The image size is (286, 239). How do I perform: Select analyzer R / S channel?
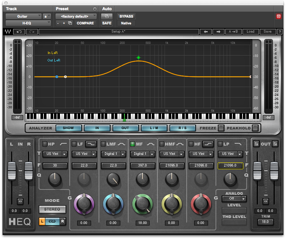[183, 128]
